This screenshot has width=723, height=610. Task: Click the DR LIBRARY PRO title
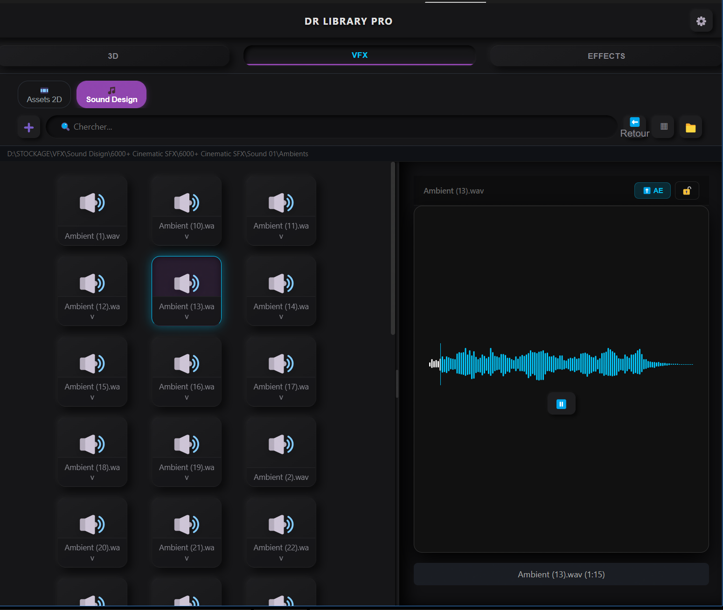348,21
